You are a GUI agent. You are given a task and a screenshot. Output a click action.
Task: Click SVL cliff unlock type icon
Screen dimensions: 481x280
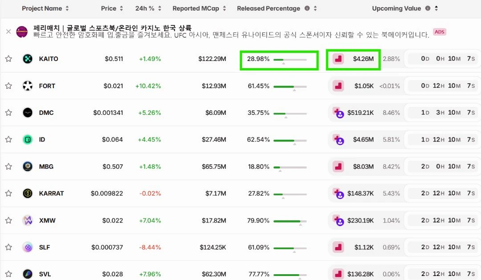[x=338, y=274]
